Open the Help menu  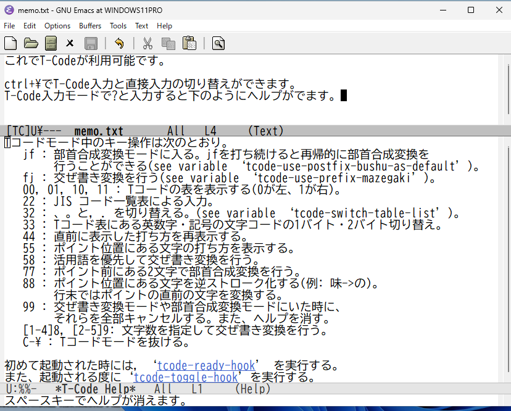point(164,26)
